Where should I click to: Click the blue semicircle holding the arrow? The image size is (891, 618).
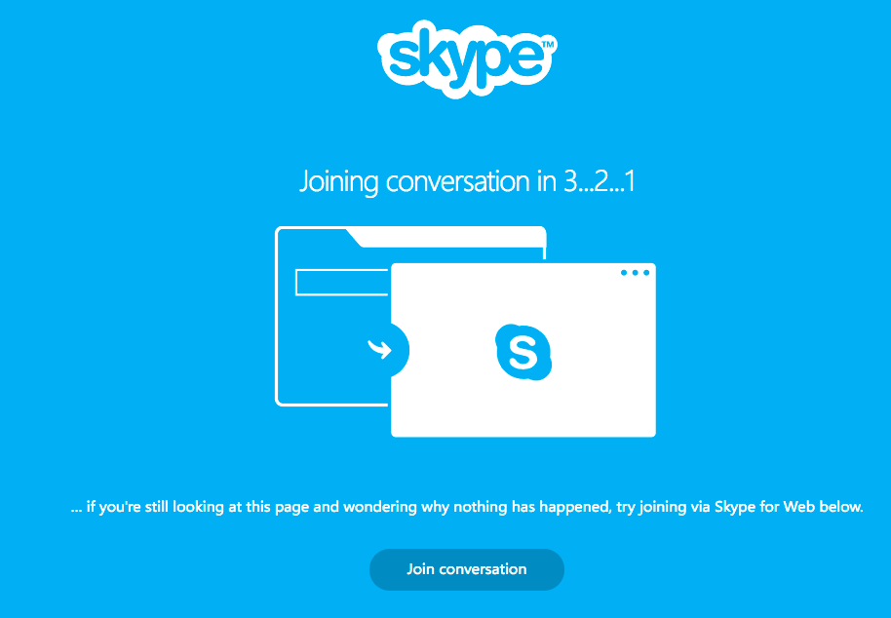click(400, 350)
